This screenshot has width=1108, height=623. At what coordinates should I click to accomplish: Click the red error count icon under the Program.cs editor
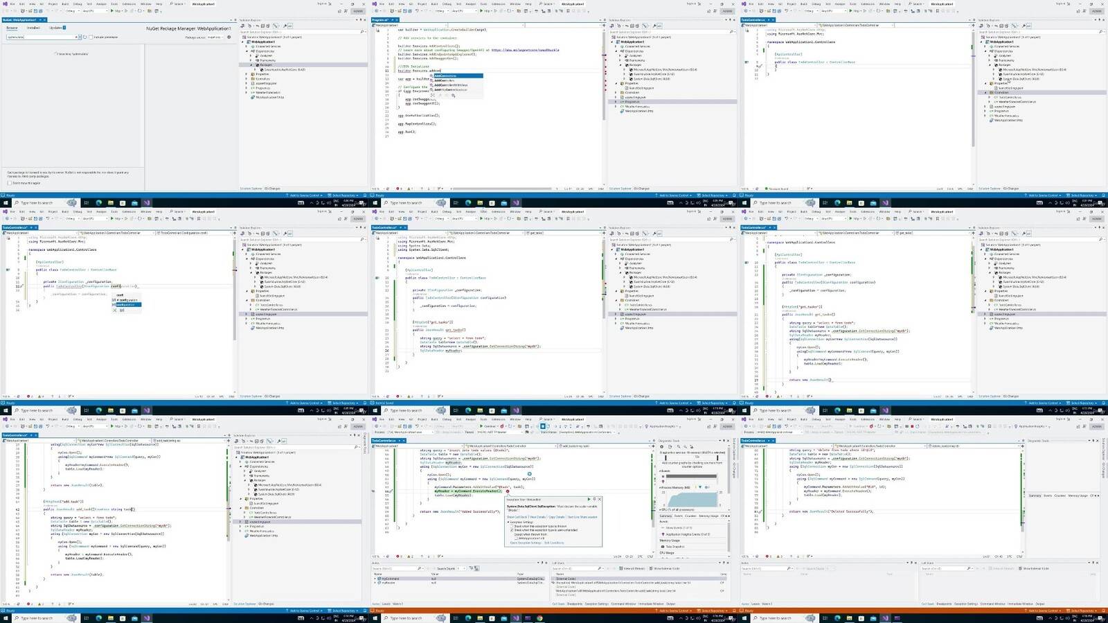tap(397, 188)
